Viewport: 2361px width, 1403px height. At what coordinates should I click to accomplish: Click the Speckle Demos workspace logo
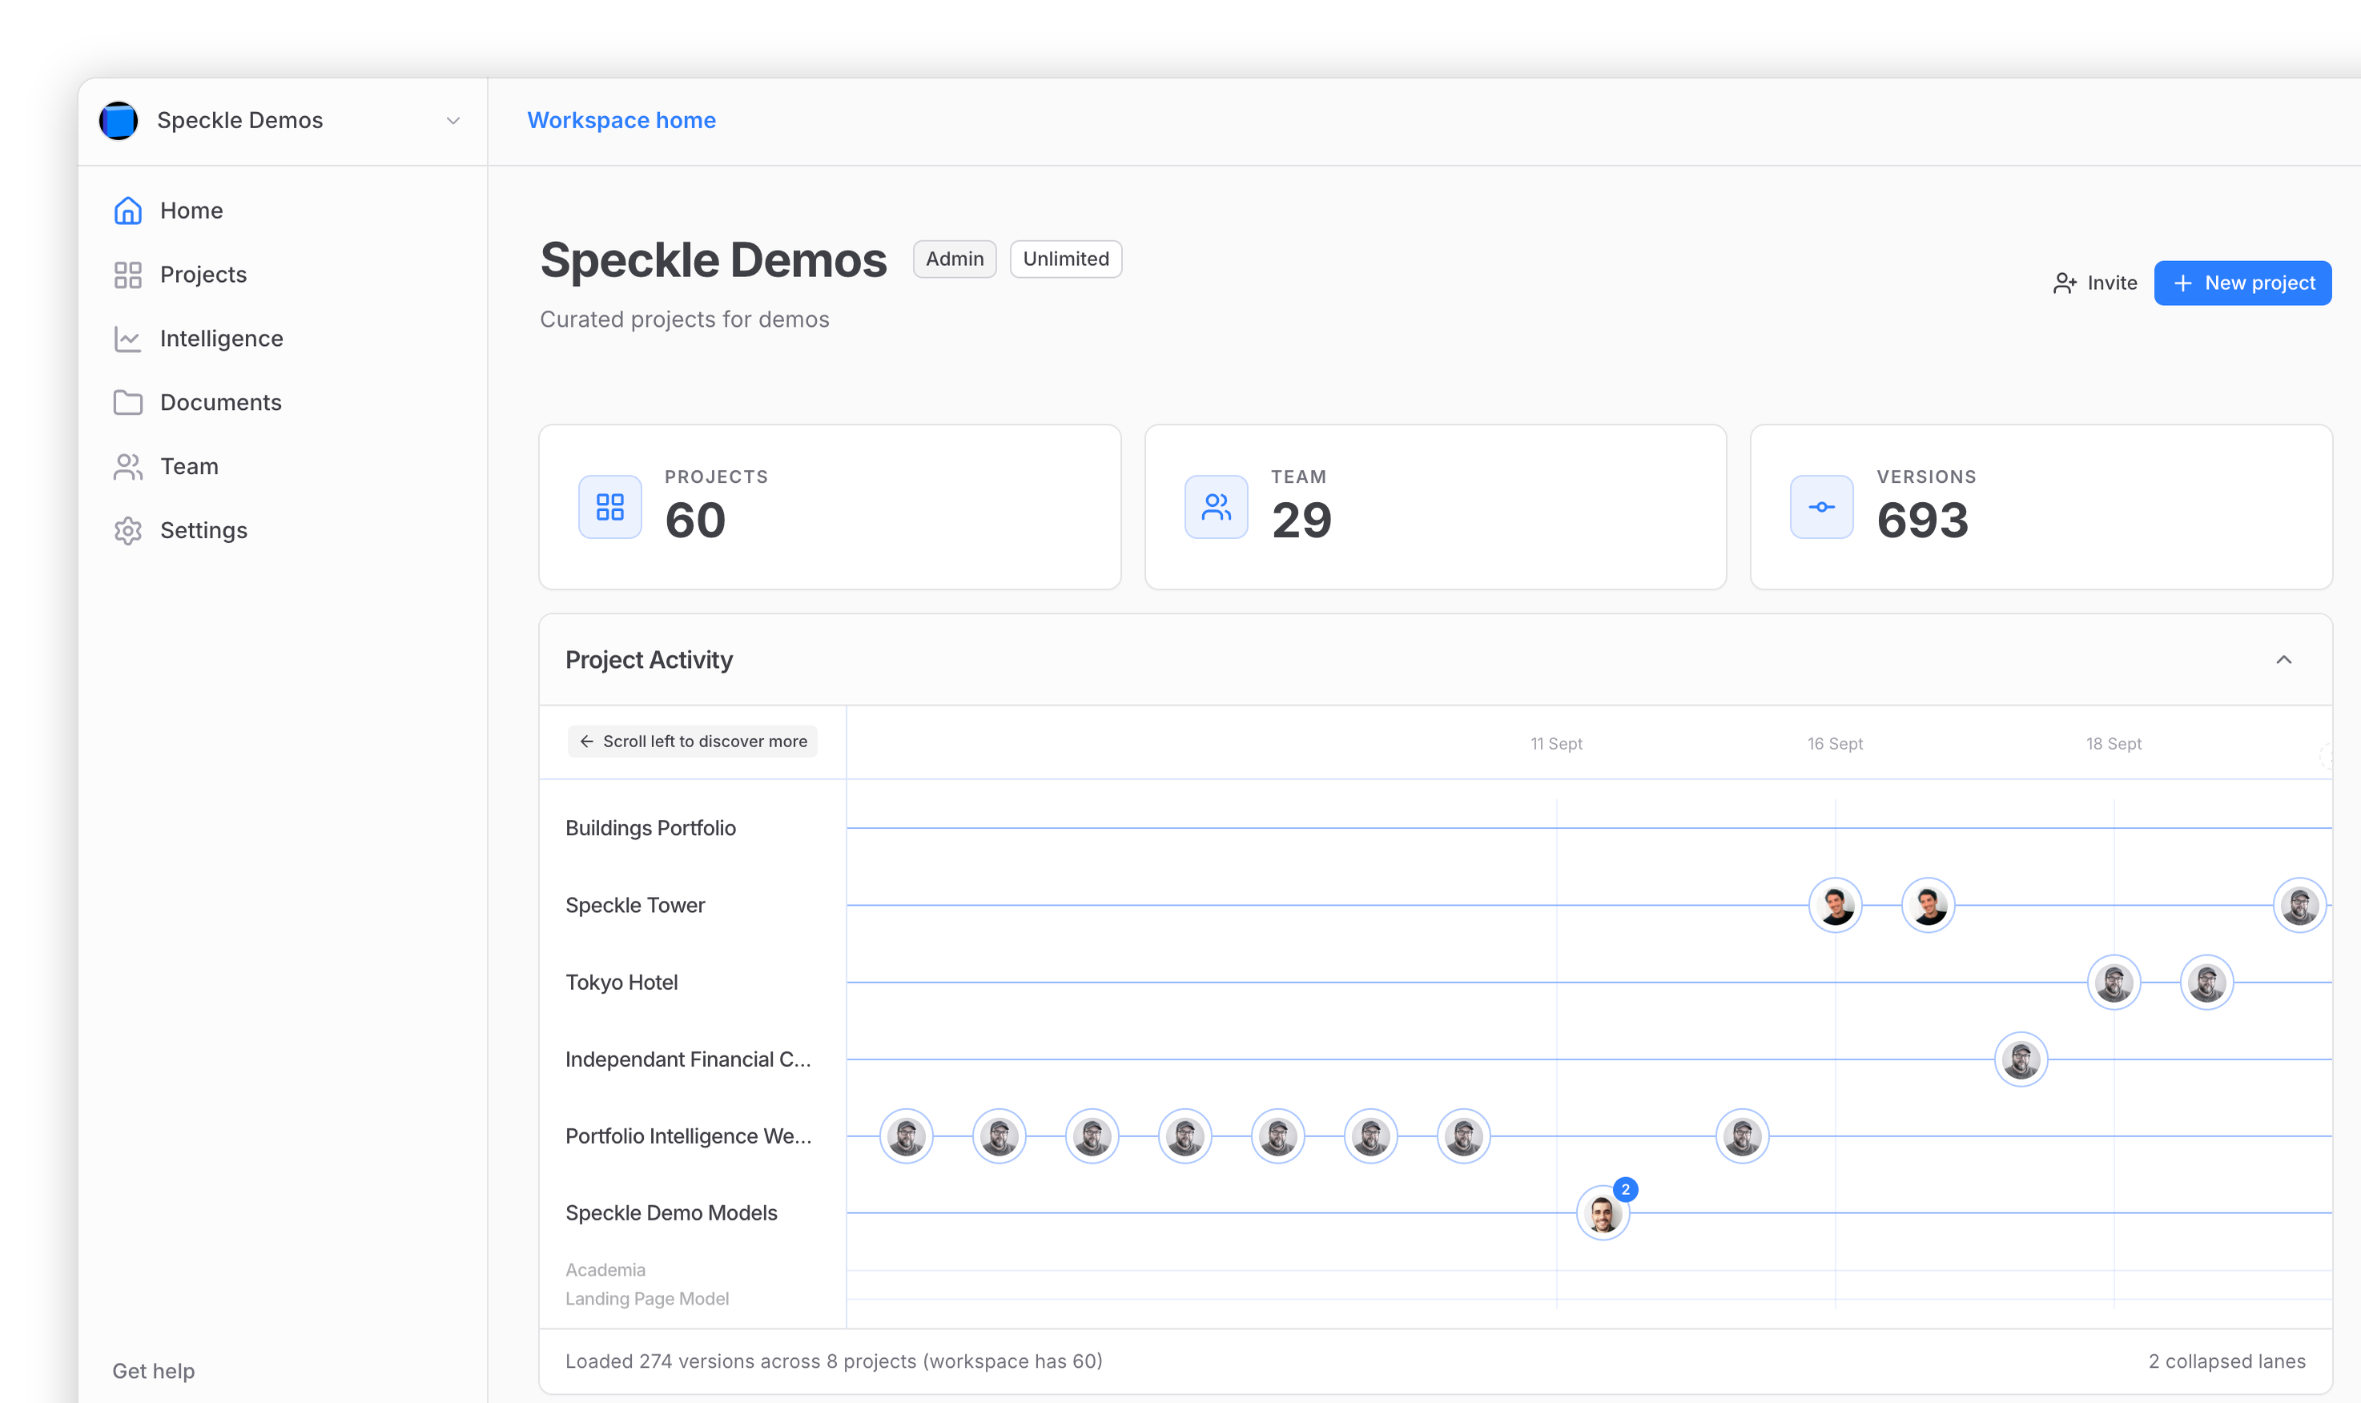pos(119,121)
